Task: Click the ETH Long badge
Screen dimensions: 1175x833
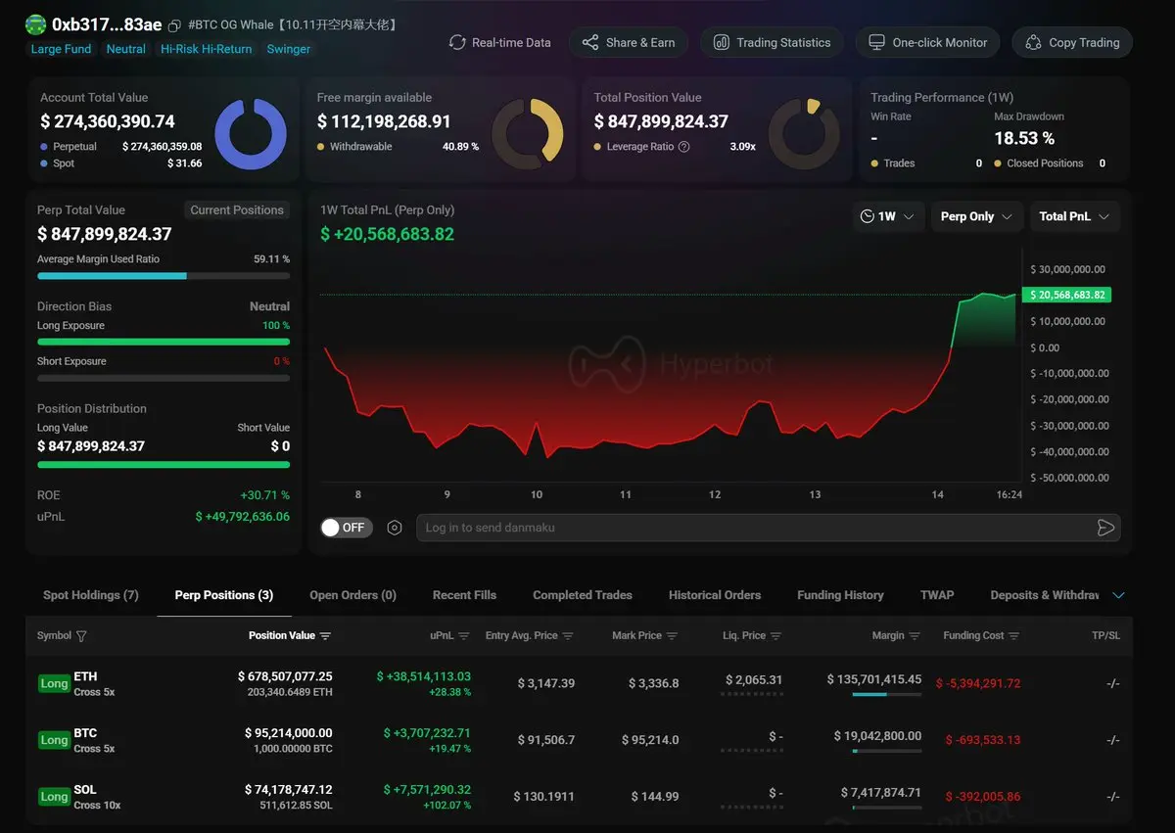Action: (54, 683)
